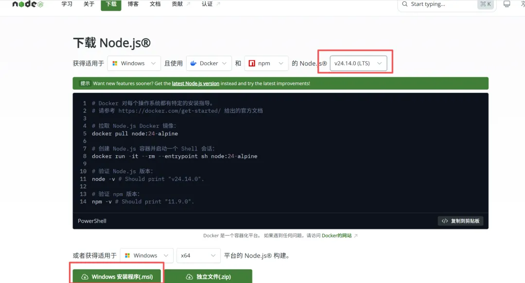Image resolution: width=525 pixels, height=283 pixels.
Task: Click the search magnifier icon
Action: coord(405,4)
